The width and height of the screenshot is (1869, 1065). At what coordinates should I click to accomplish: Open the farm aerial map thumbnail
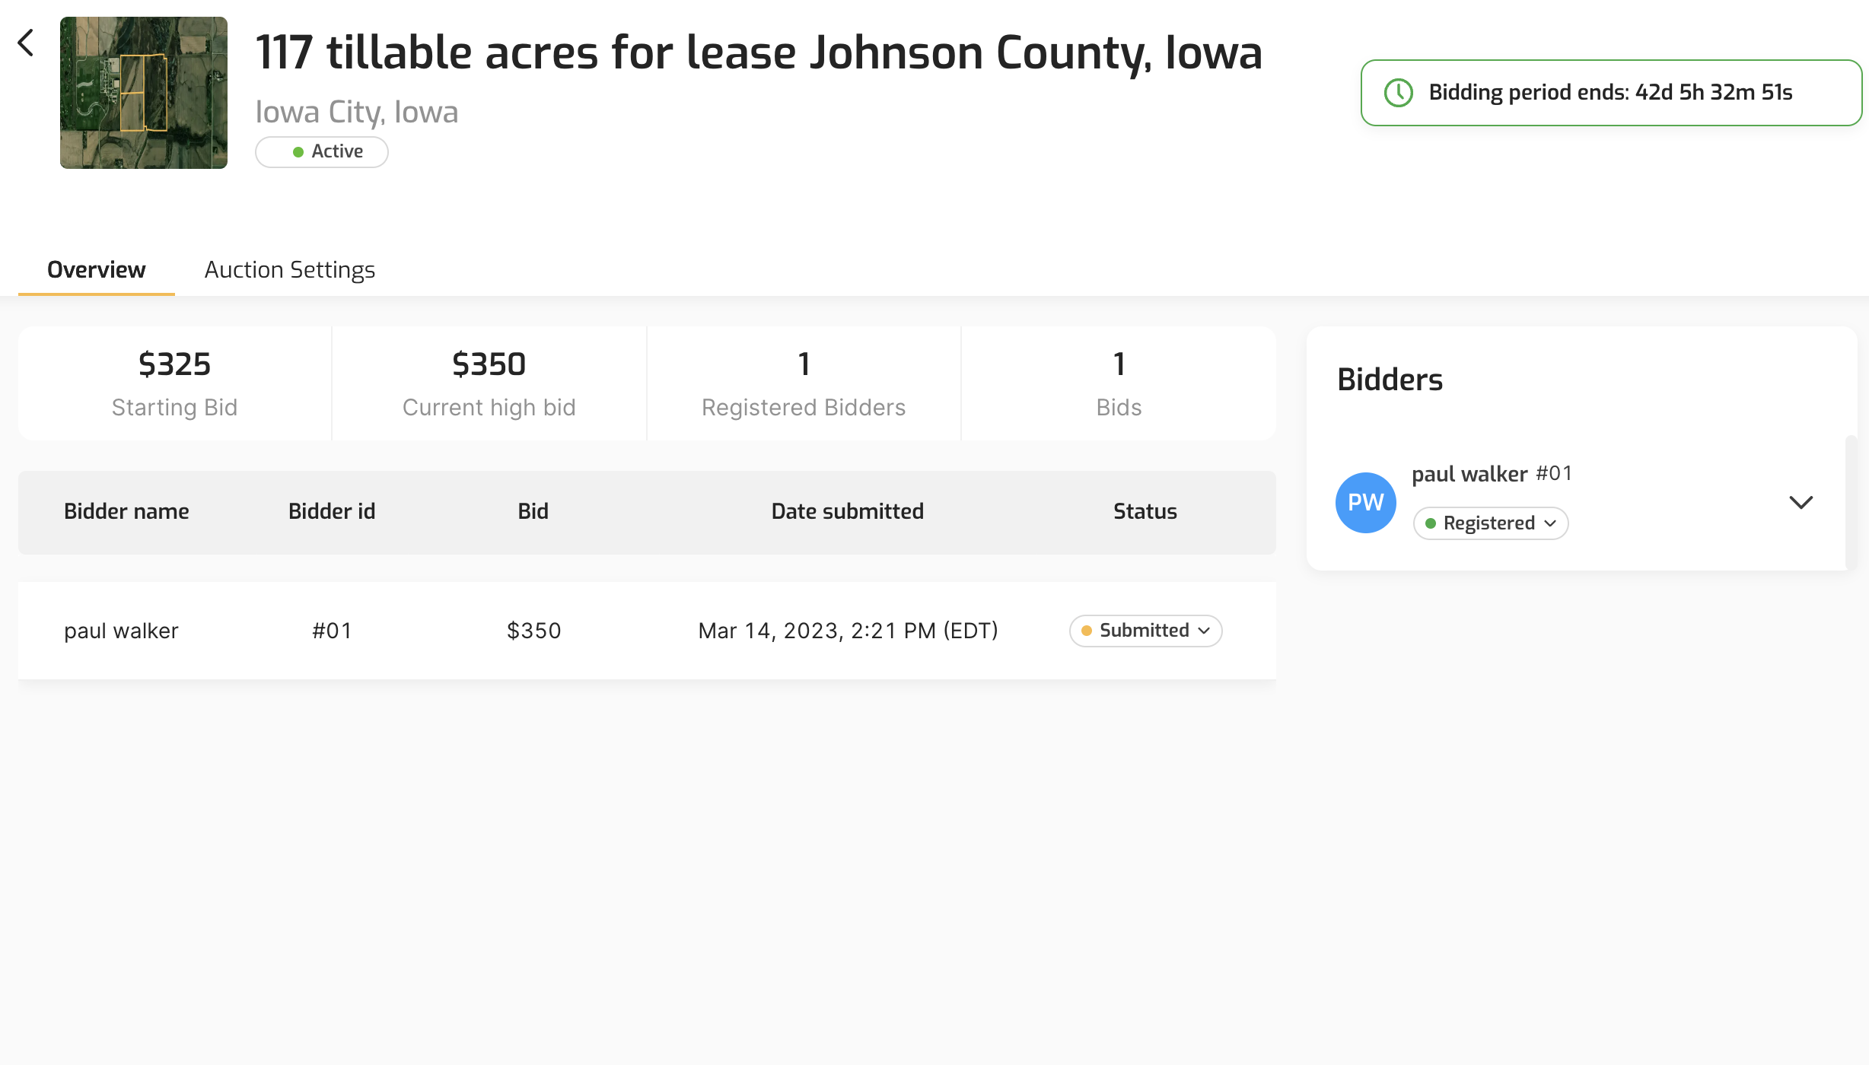tap(143, 93)
